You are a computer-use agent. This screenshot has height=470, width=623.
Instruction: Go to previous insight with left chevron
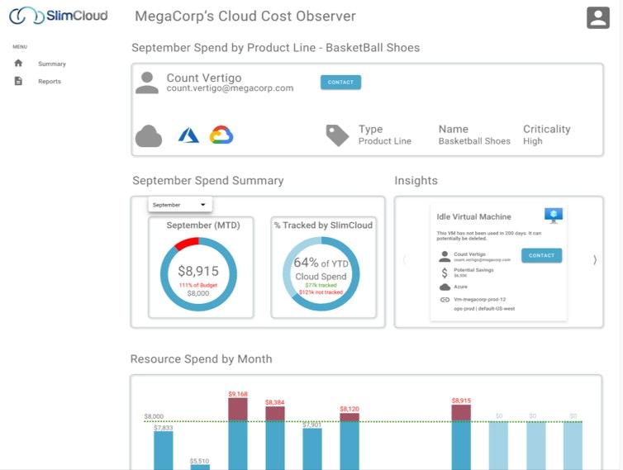[405, 260]
